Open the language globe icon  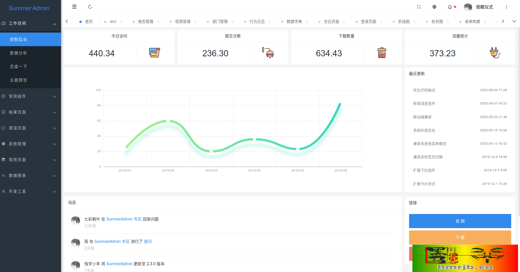click(x=434, y=7)
